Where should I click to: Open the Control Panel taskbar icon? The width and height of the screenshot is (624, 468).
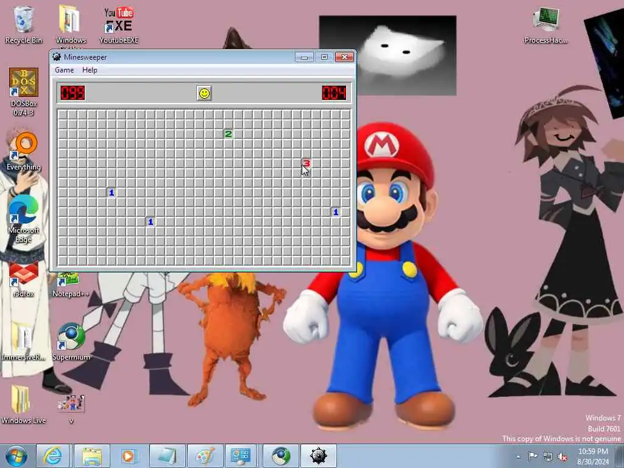point(242,456)
